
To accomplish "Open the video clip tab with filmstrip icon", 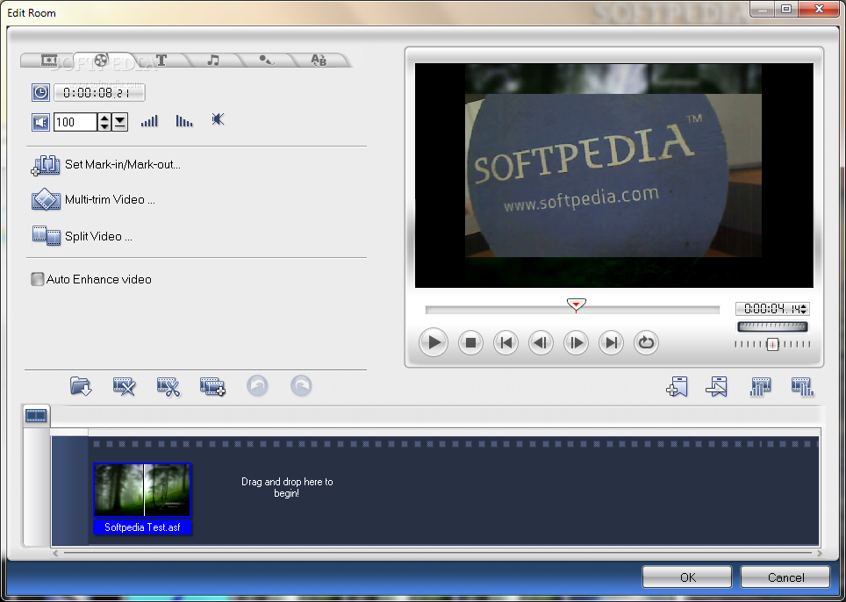I will tap(49, 60).
